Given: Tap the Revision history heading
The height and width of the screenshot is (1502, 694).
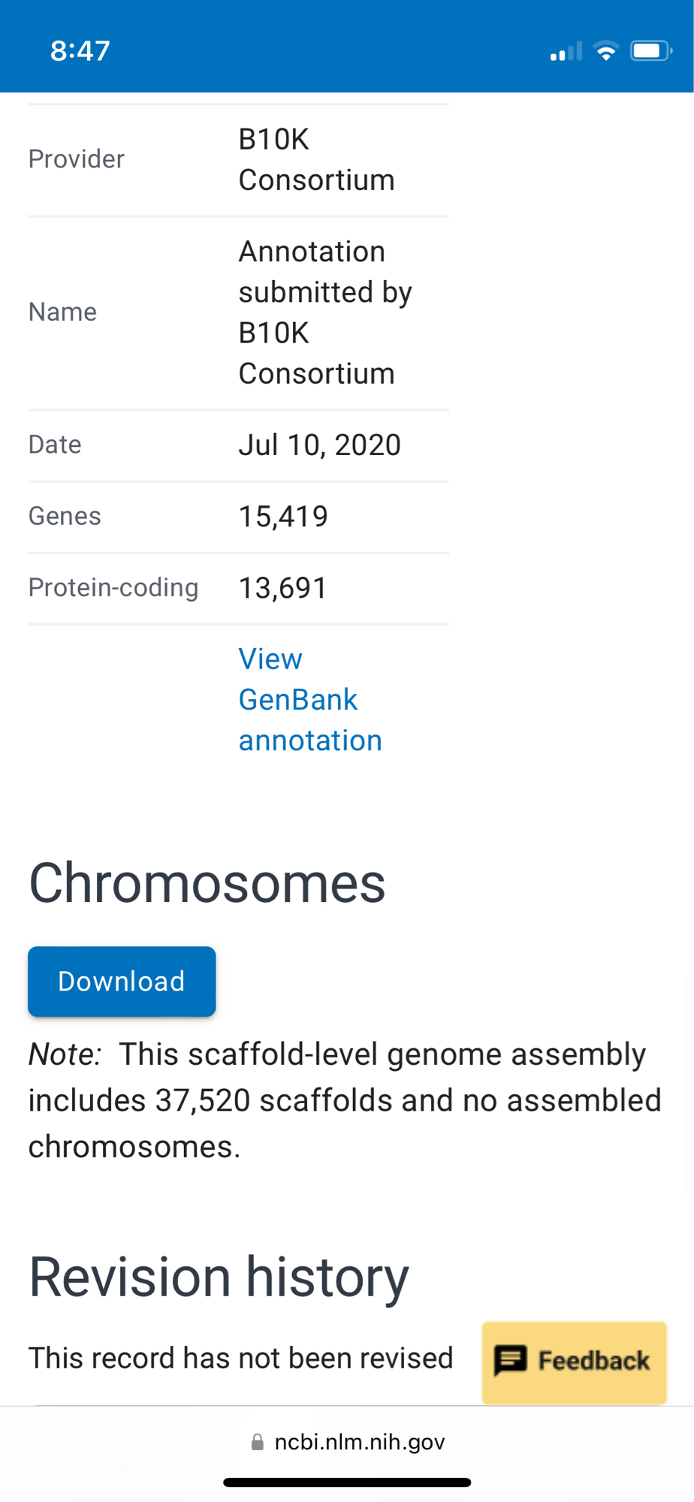Looking at the screenshot, I should pos(219,1277).
